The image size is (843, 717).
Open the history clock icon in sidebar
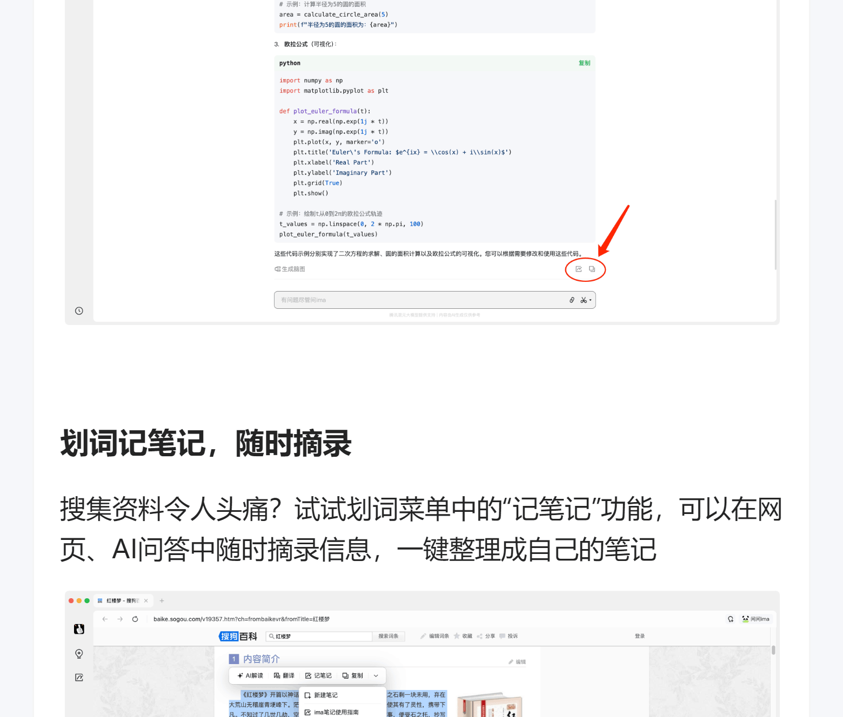click(79, 311)
